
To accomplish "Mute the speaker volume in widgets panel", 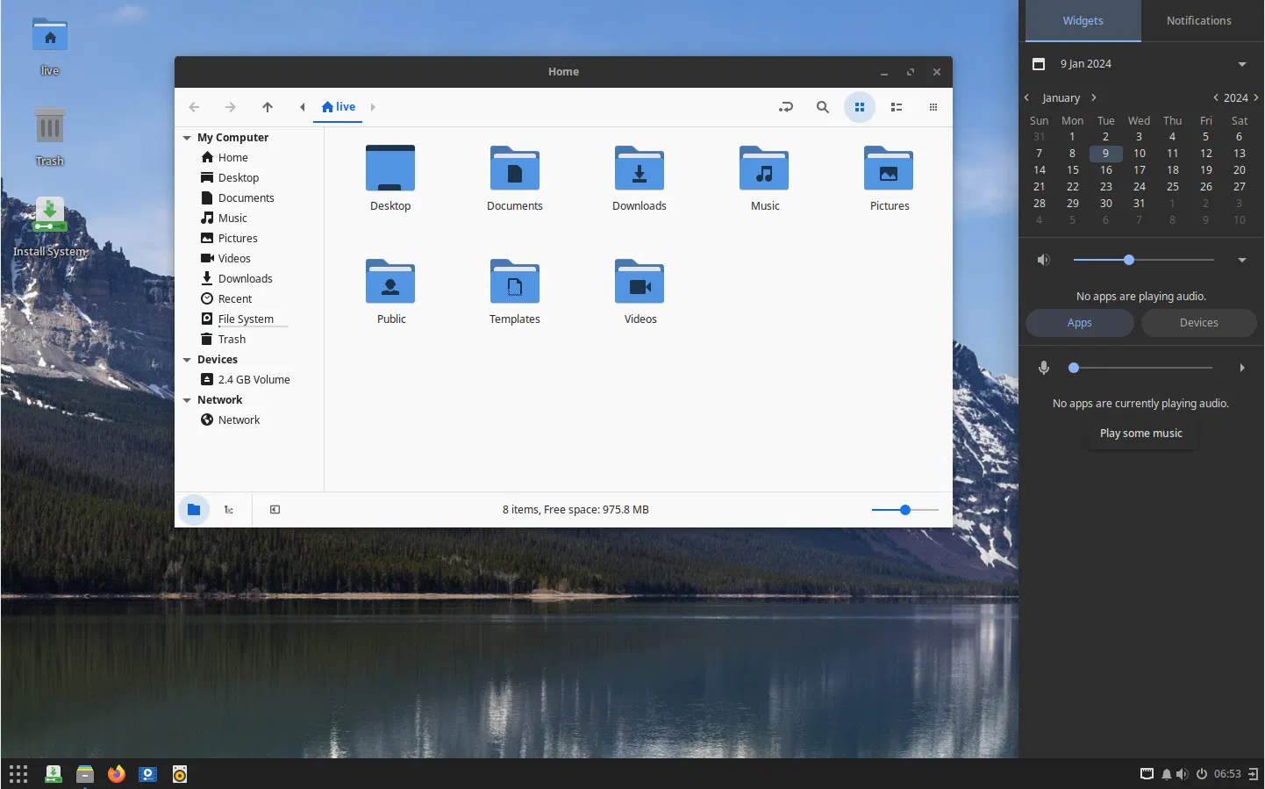I will pos(1043,261).
